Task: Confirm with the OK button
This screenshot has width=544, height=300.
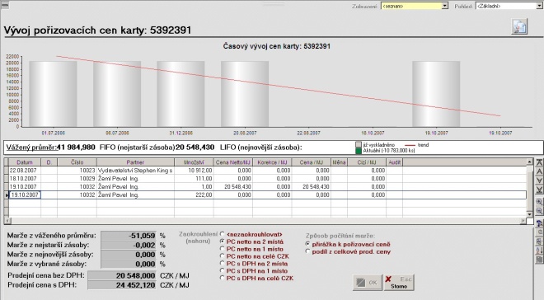Action: coord(368,283)
